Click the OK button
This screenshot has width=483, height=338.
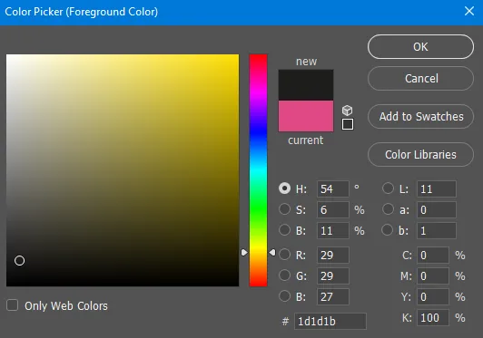point(420,47)
